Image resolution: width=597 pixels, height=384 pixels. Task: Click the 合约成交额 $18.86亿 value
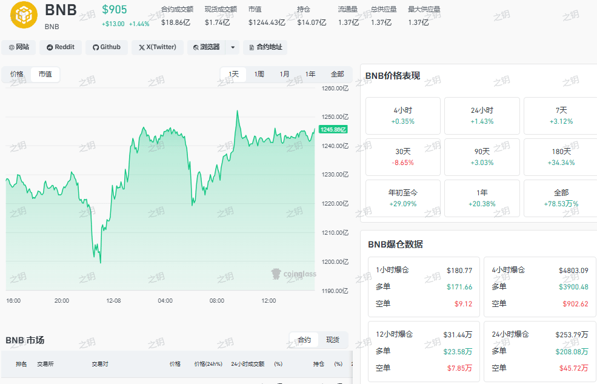[176, 22]
